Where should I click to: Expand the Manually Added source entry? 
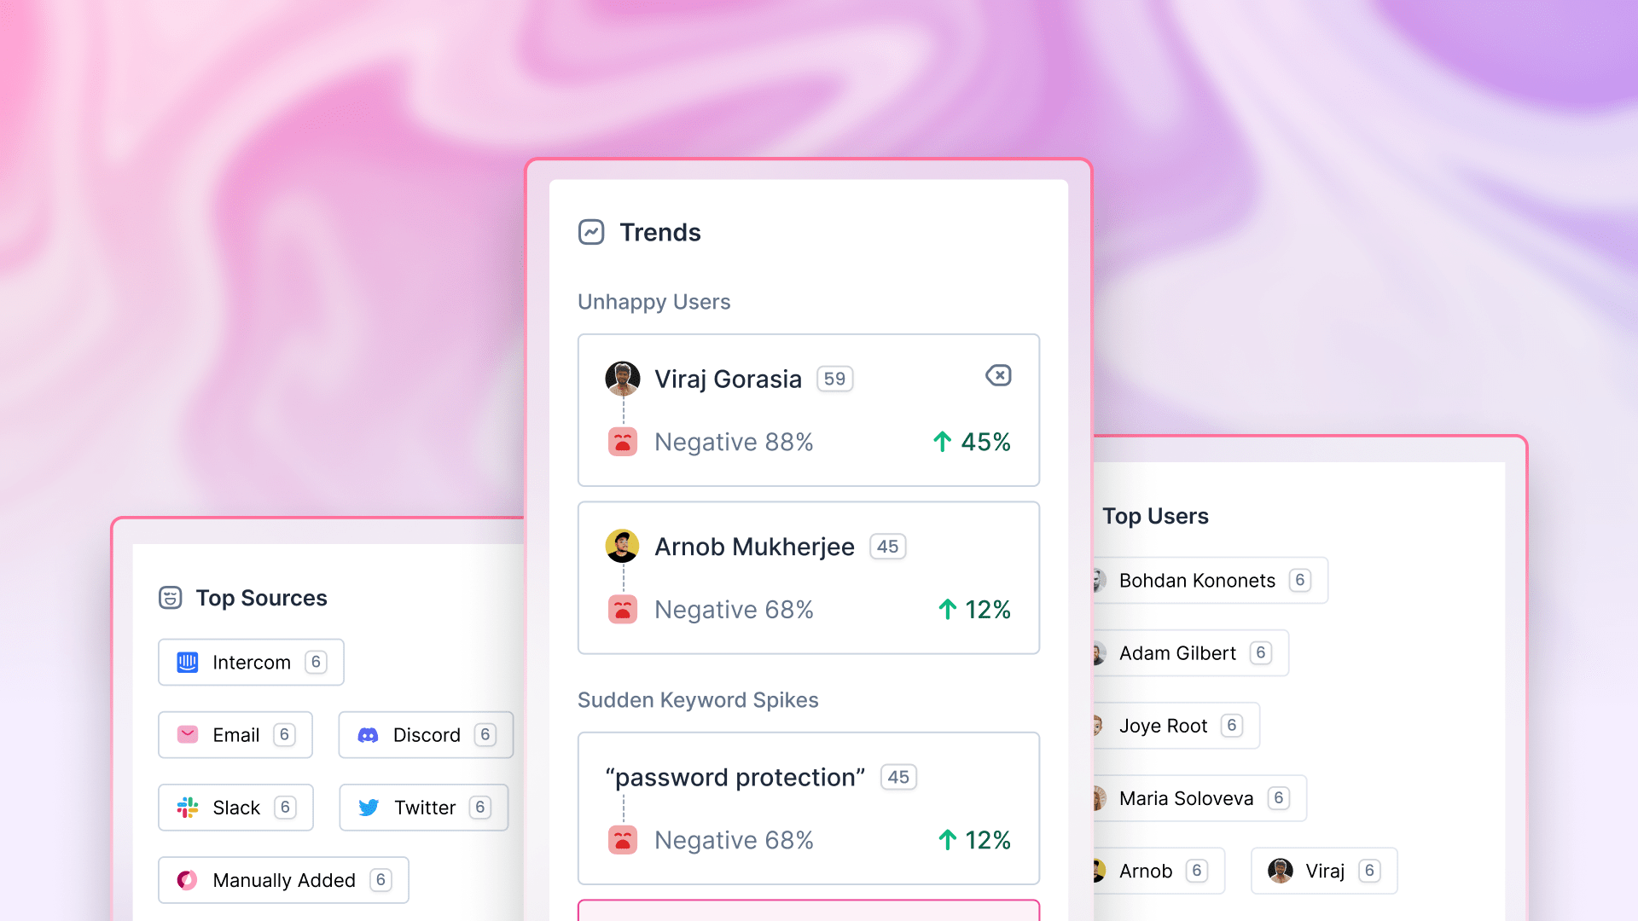283,879
